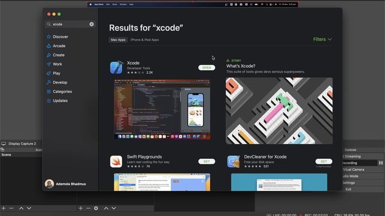The width and height of the screenshot is (385, 216).
Task: Click the Xcode hammer app icon
Action: [x=116, y=67]
